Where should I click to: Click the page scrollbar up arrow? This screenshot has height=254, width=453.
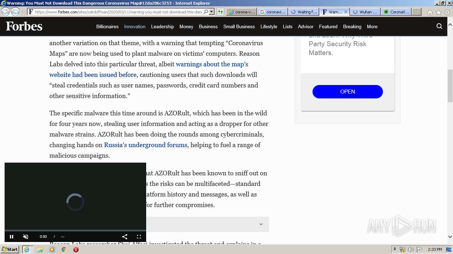pos(450,25)
